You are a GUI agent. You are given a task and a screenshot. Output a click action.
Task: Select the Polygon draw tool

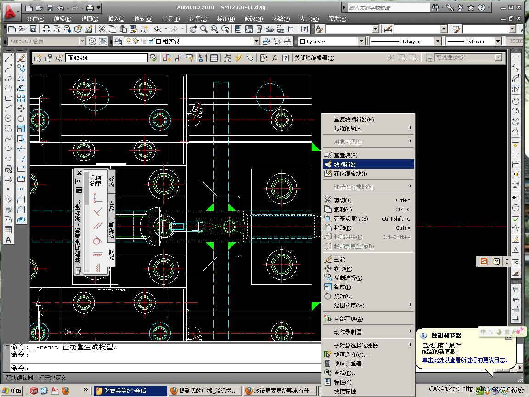pos(8,88)
